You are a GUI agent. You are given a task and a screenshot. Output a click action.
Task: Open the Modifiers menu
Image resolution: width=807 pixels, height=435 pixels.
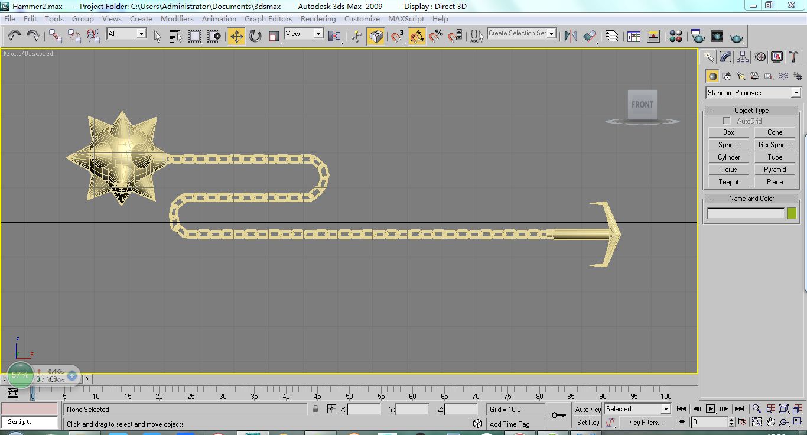click(177, 18)
